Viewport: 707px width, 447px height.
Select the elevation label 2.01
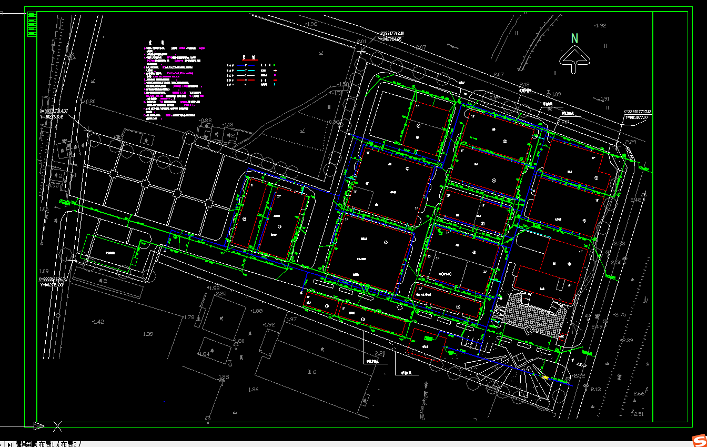(x=361, y=41)
